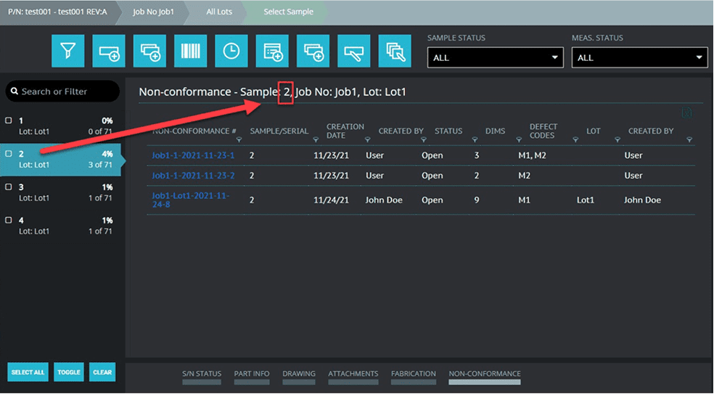Go to the FABRICATION tab
The width and height of the screenshot is (714, 394).
point(414,377)
